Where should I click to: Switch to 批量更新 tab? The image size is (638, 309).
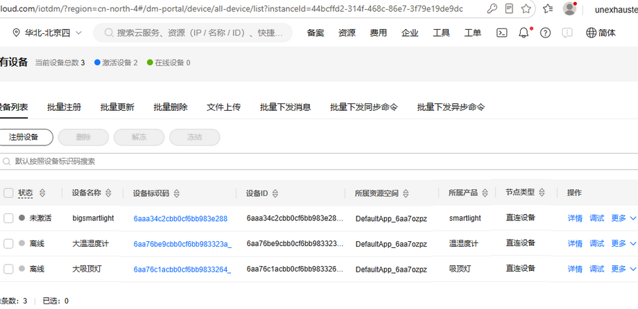117,107
